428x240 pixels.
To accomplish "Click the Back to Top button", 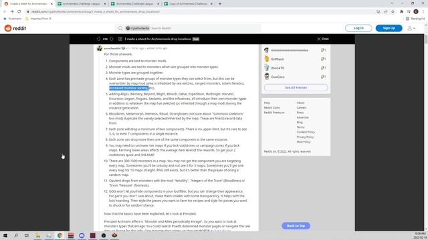I will [x=296, y=226].
